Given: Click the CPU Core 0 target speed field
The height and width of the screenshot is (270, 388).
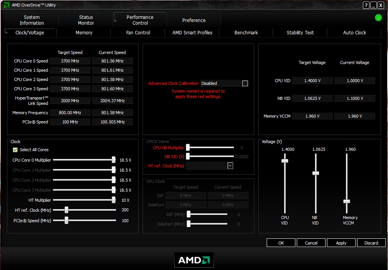Looking at the screenshot, I should coord(70,61).
